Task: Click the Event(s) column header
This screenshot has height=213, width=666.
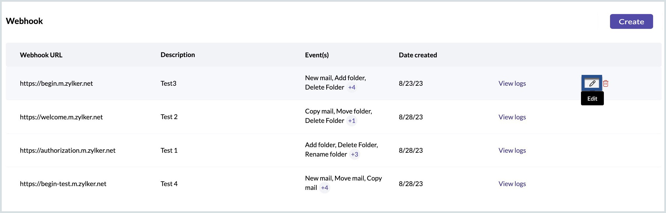Action: click(317, 55)
